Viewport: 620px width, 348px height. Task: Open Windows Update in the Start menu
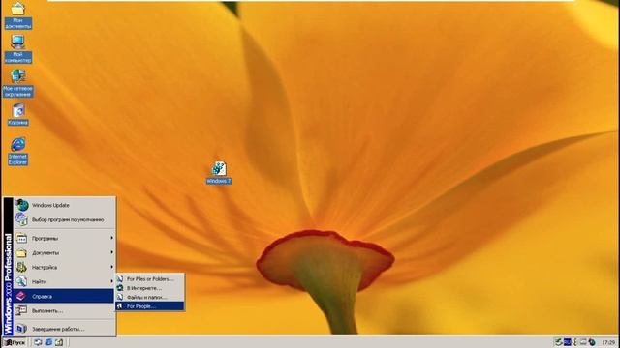[65, 205]
